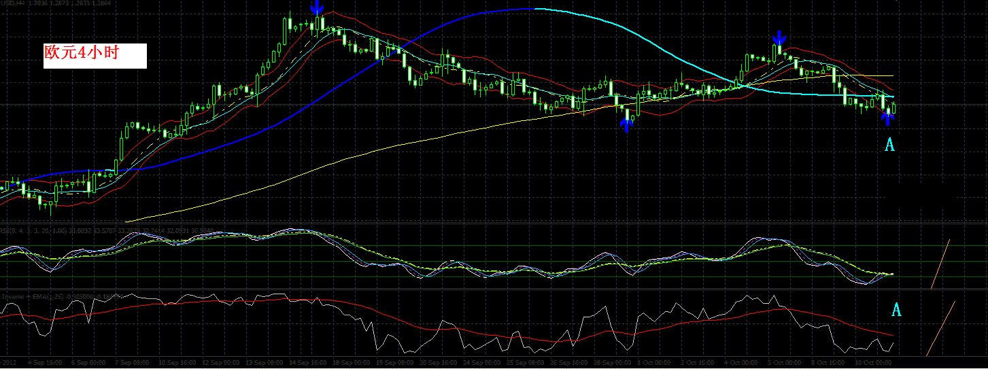Click the 24 Sep 00:00 time axis label
988x369 pixels.
[x=481, y=362]
